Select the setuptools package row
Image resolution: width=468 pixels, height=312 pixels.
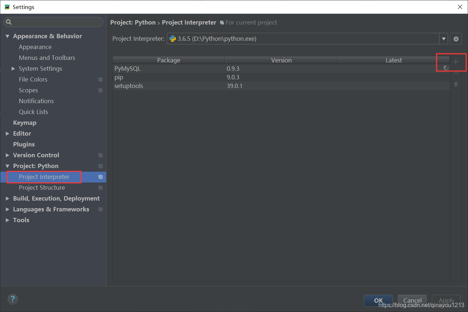click(281, 86)
